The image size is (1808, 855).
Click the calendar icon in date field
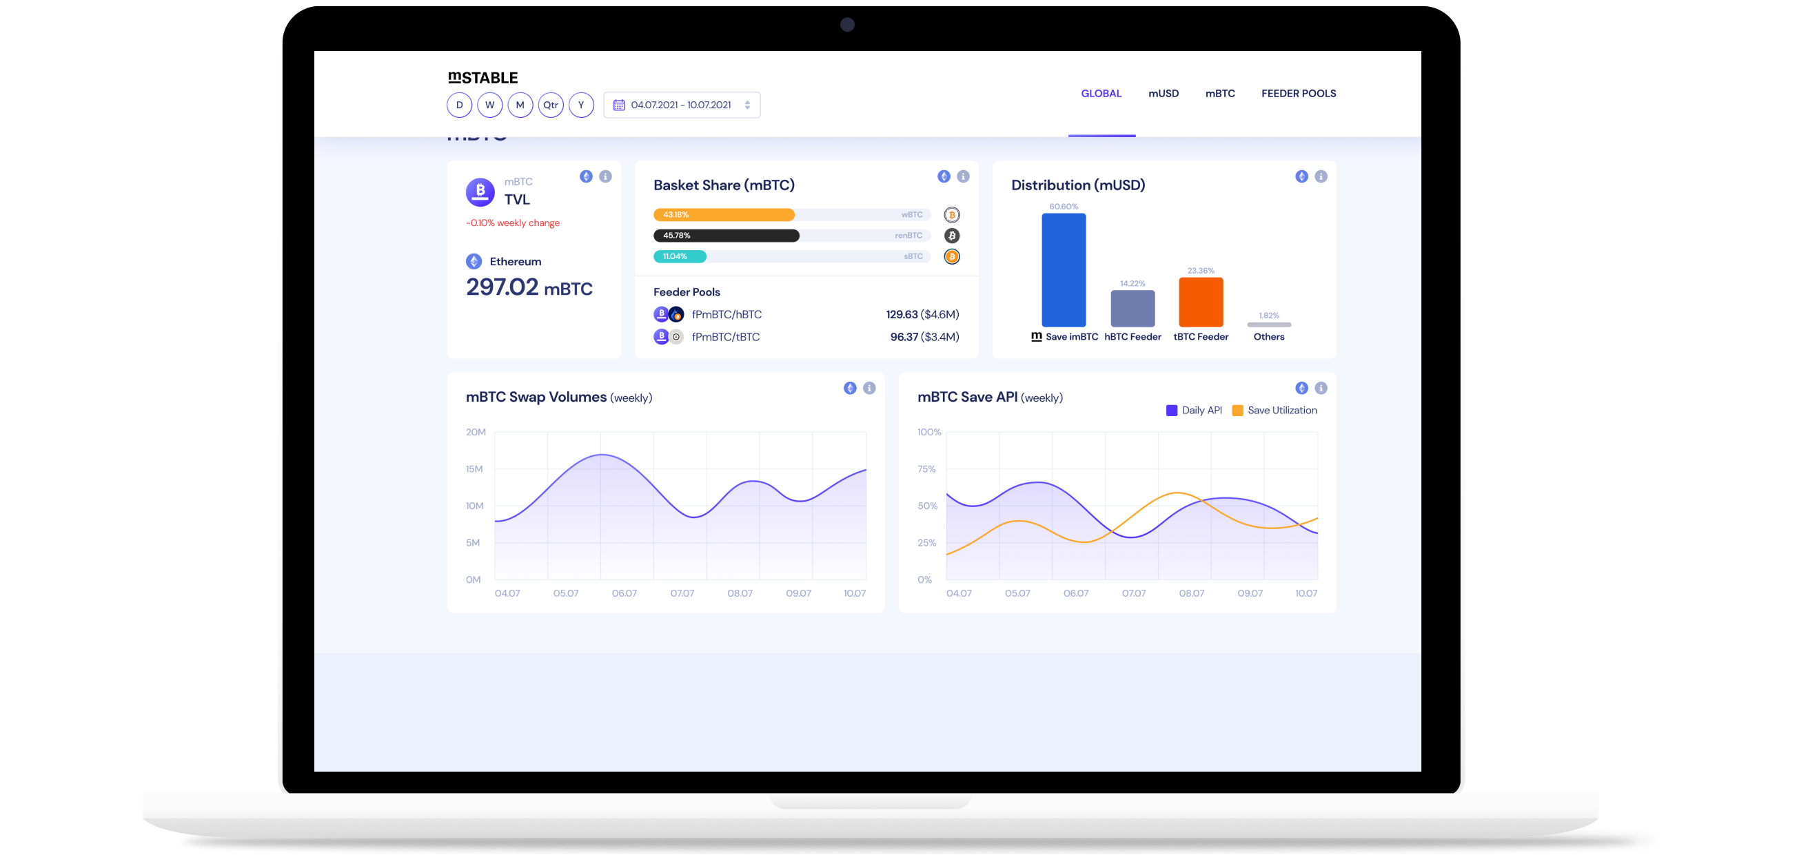click(x=619, y=105)
